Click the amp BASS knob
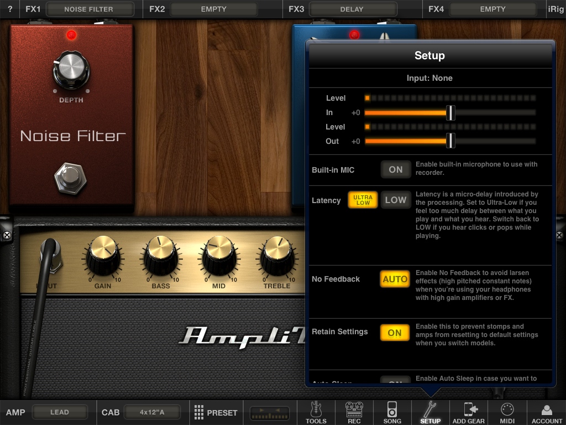 [x=161, y=256]
